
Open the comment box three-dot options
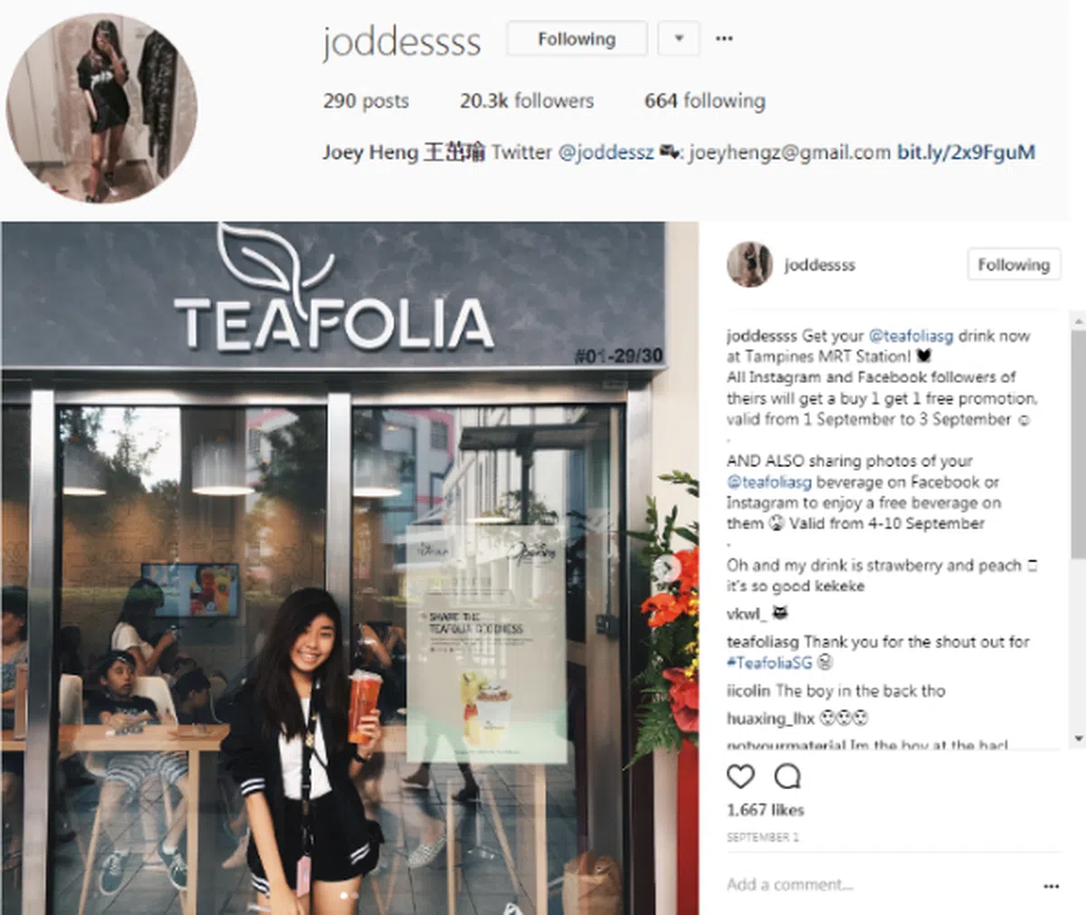point(1051,886)
